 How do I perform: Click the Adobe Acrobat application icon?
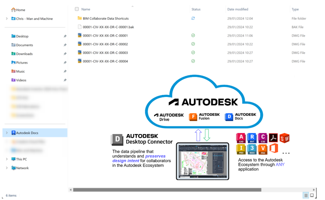coord(273,138)
